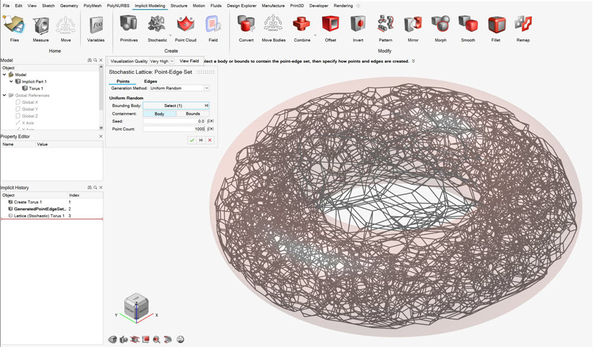Click the Point Count input field
The height and width of the screenshot is (347, 593).
(x=174, y=128)
